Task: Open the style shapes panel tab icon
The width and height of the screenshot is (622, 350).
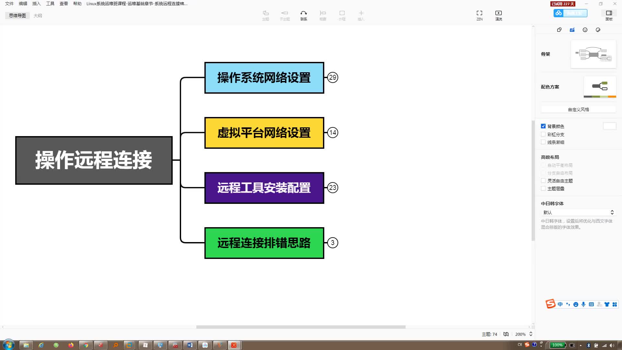Action: click(559, 30)
